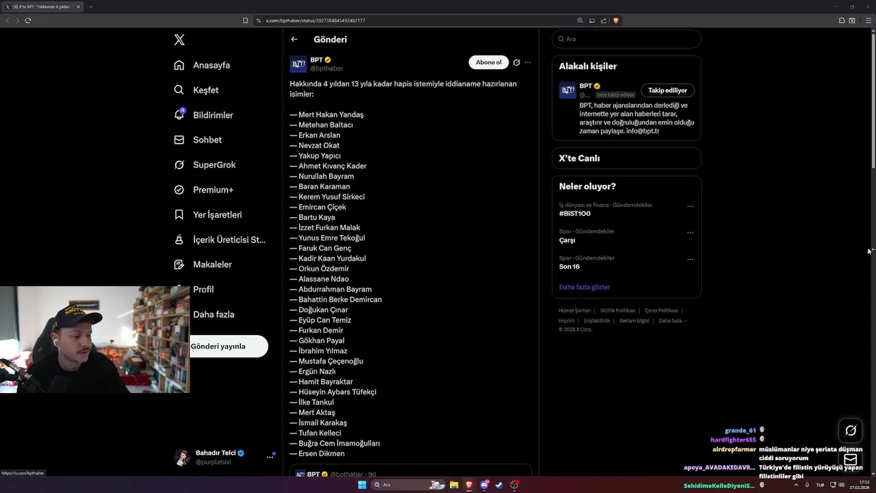Open the #BIST100 trending topic
The image size is (876, 493).
click(575, 214)
